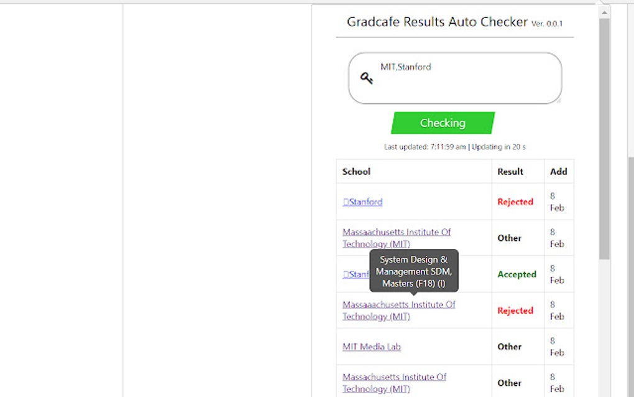
Task: Click the Gradcafe Results Auto Checker title
Action: (x=437, y=22)
